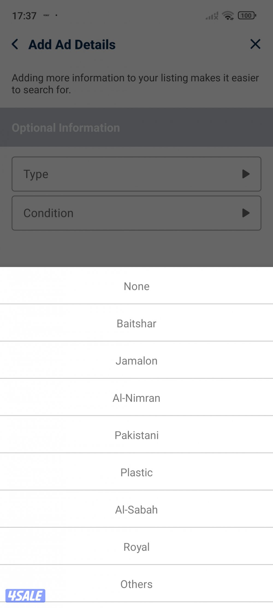Tap the battery indicator icon
The height and width of the screenshot is (608, 273).
click(247, 16)
